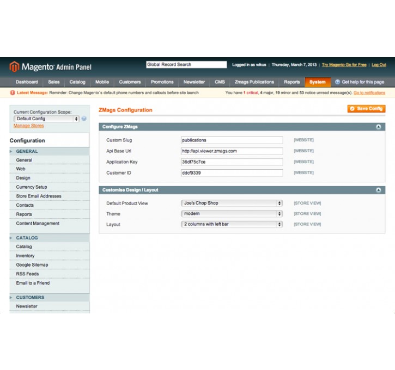
Task: Open the Current Configuration Scope dropdown
Action: [47, 119]
